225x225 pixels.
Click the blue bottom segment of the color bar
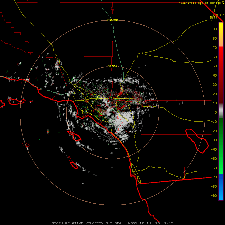pyautogui.click(x=221, y=187)
